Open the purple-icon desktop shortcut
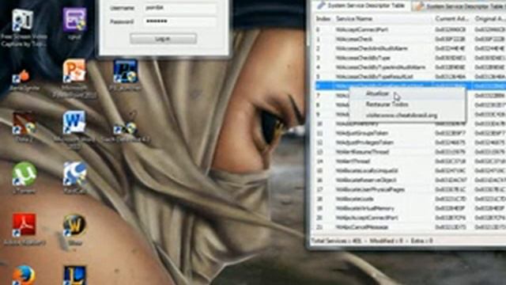 pyautogui.click(x=74, y=24)
